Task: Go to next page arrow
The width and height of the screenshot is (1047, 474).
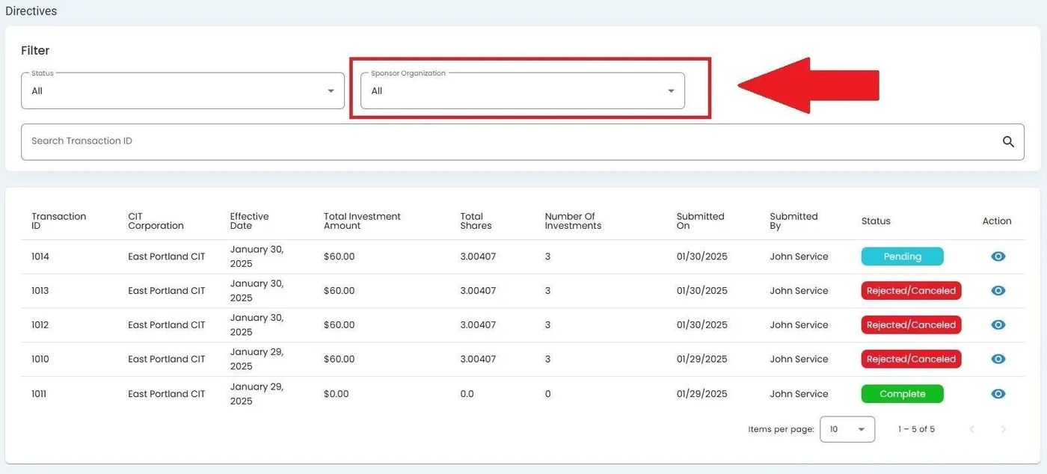Action: click(x=1004, y=429)
